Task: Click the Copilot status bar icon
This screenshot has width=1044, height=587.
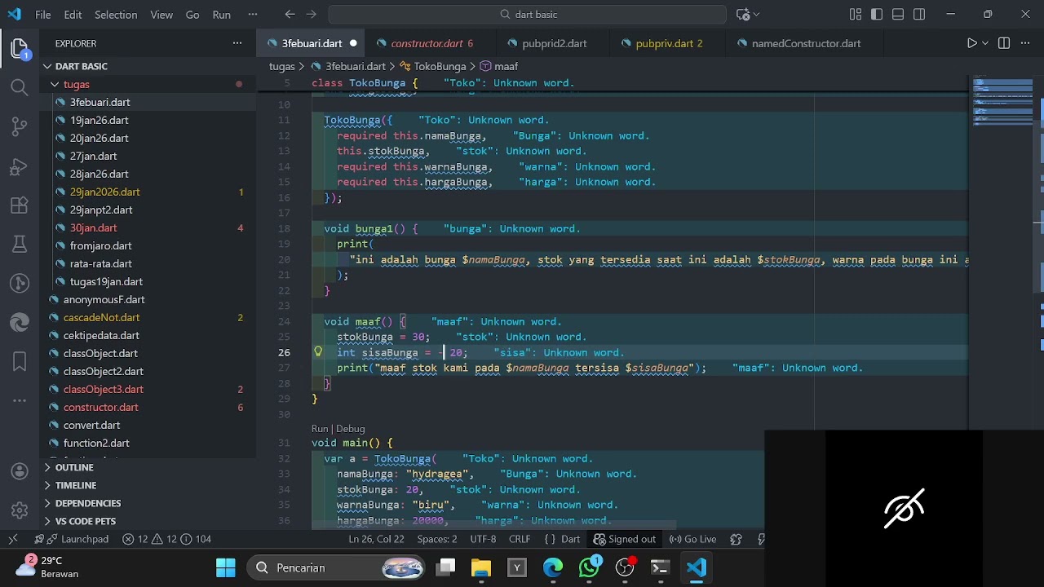Action: click(x=737, y=539)
